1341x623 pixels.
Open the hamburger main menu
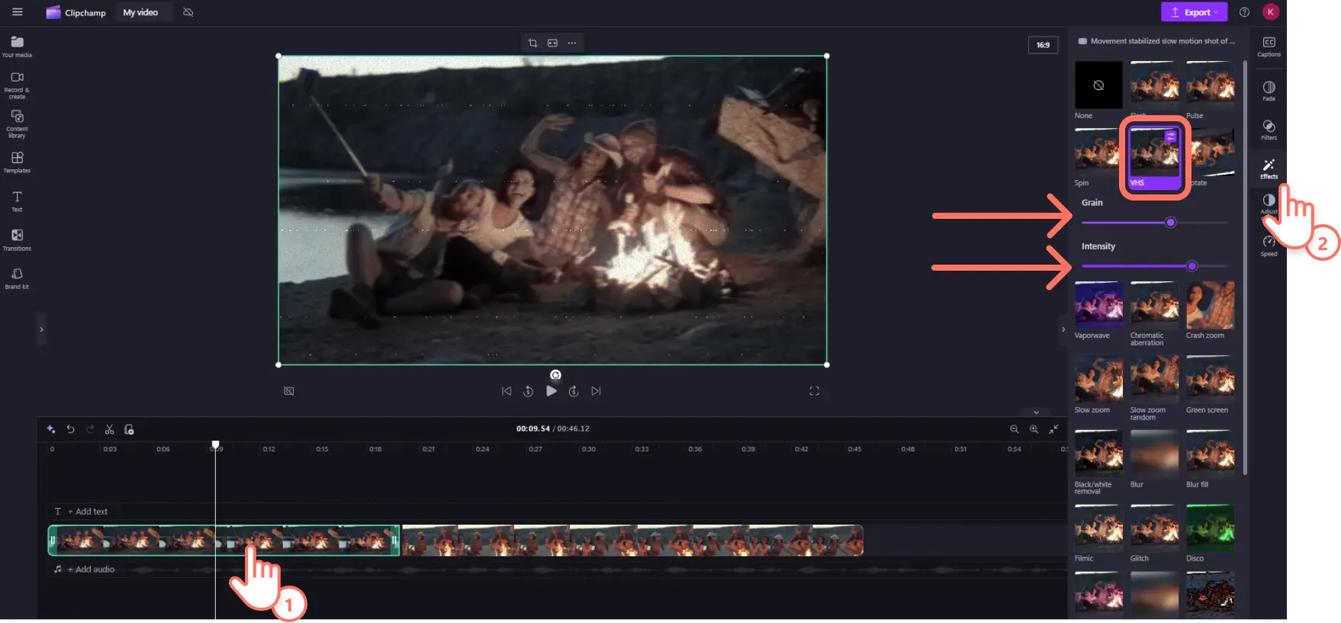(17, 12)
